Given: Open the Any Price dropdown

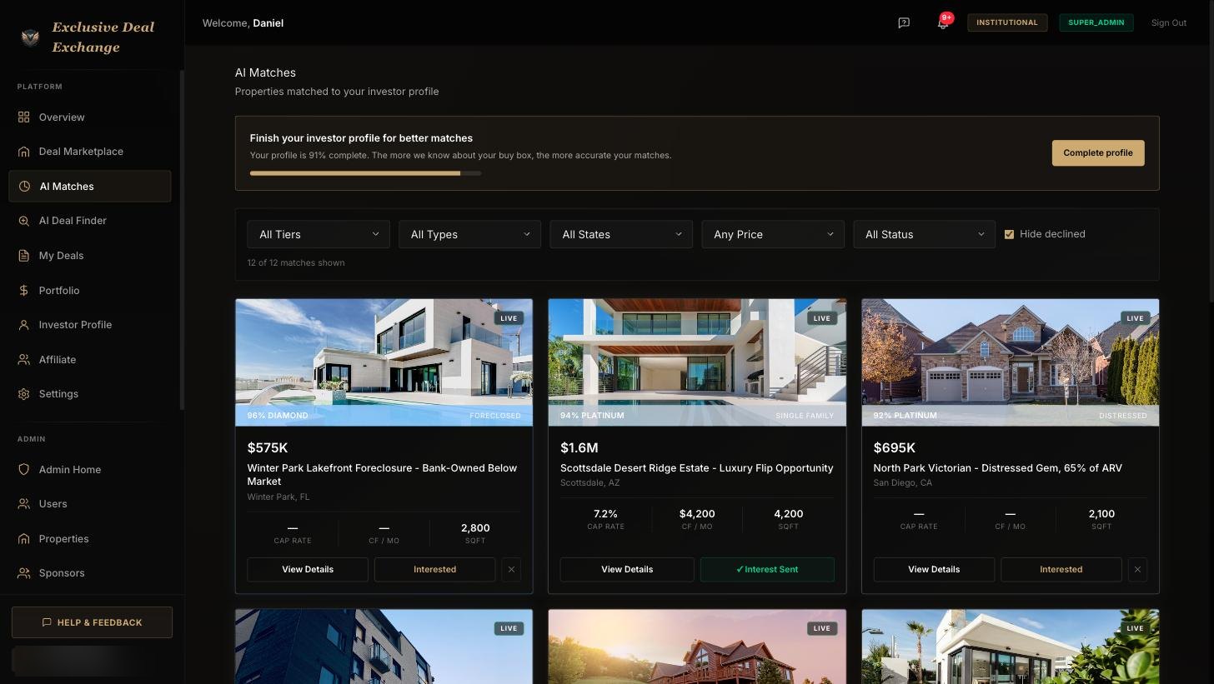Looking at the screenshot, I should click(x=773, y=235).
